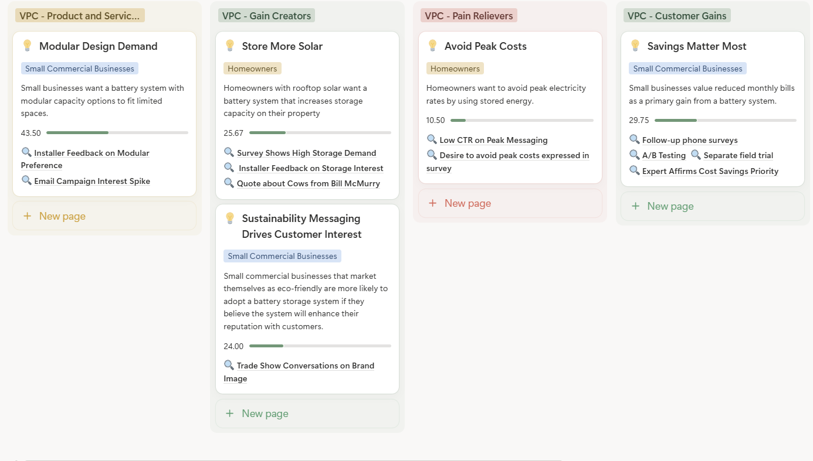813x461 pixels.
Task: Open VPC - Gain Creators group label
Action: pos(266,16)
